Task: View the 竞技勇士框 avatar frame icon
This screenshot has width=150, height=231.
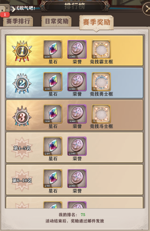Action: pos(101,82)
